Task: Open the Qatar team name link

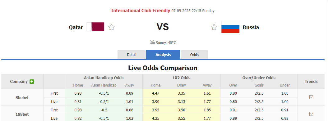Action: pyautogui.click(x=76, y=27)
